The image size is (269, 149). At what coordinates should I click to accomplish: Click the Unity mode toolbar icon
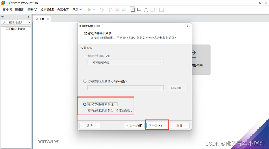[153, 10]
